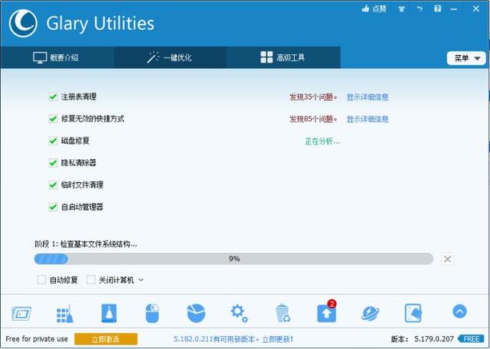Click the 版本 5.179.0.207 text
Image resolution: width=490 pixels, height=349 pixels.
click(422, 339)
